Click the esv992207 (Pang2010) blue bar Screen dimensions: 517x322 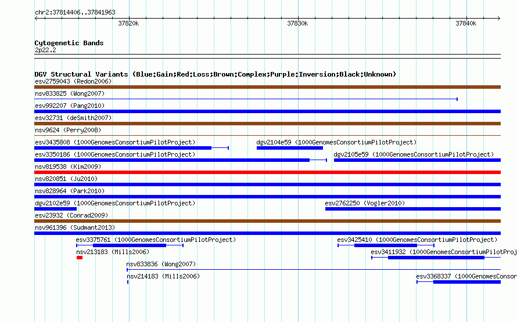pos(267,111)
